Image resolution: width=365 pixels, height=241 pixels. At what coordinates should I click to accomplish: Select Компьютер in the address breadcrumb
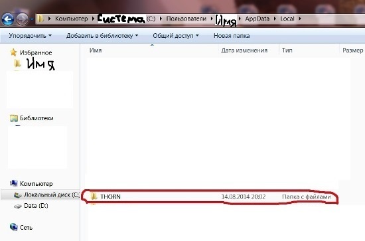[x=72, y=19]
